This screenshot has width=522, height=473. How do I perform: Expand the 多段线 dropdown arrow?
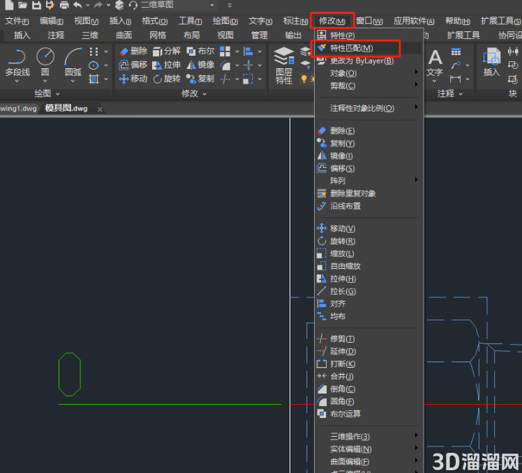pos(17,81)
